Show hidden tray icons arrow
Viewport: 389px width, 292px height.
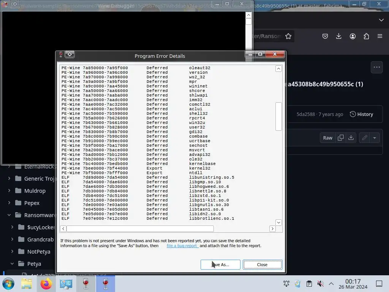pyautogui.click(x=331, y=283)
